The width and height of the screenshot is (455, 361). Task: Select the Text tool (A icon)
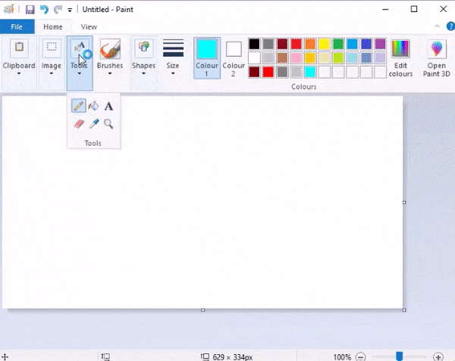coord(108,106)
